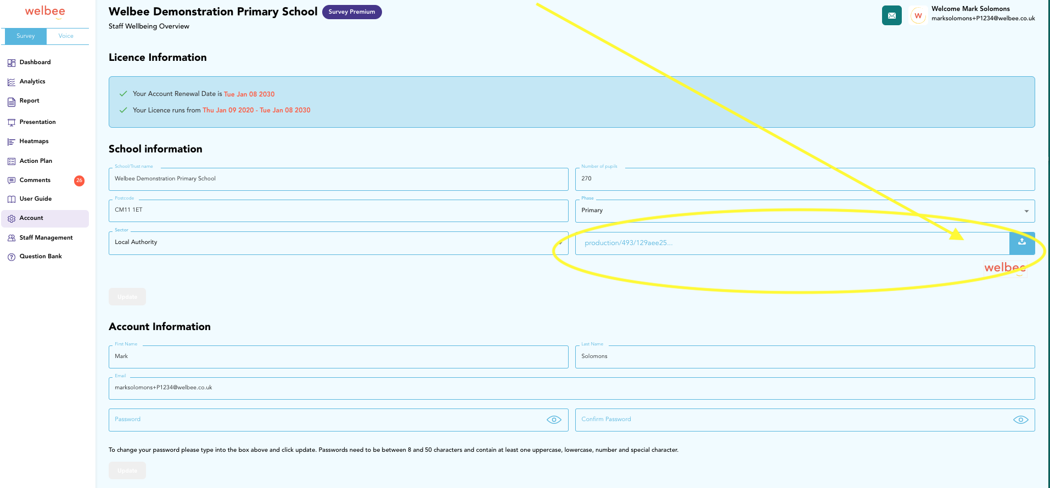This screenshot has width=1050, height=488.
Task: Click the round user avatar logo
Action: tap(918, 15)
